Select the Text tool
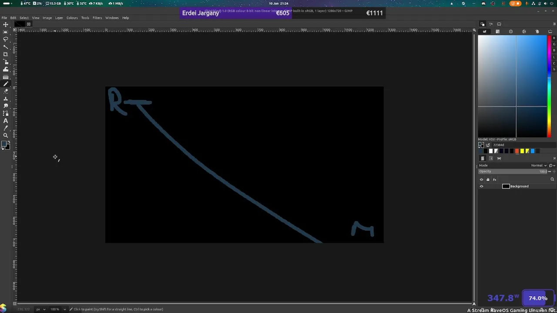 tap(6, 120)
